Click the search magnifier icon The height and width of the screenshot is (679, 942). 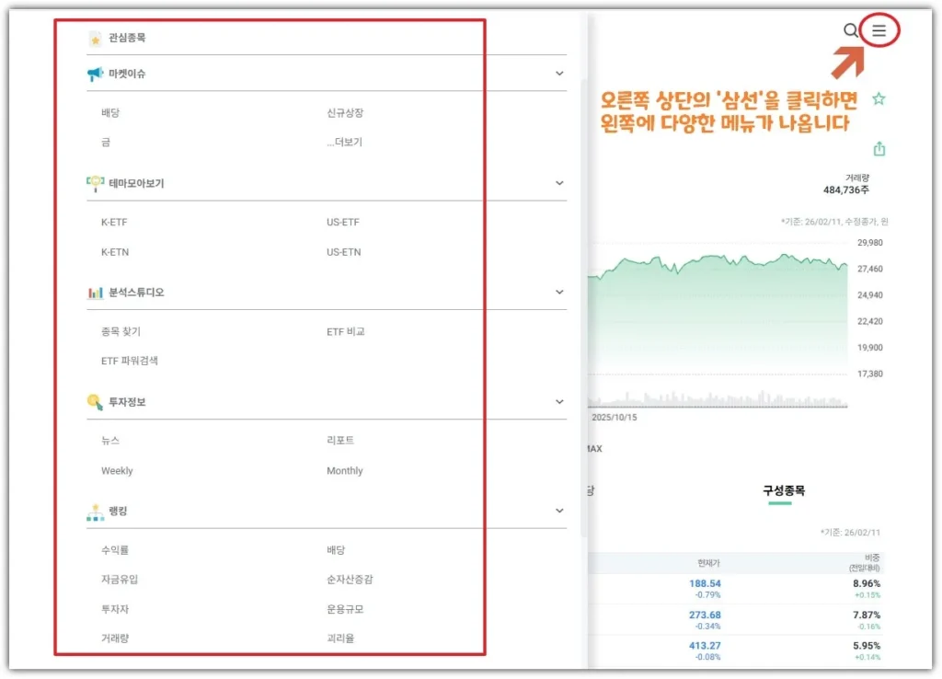coord(851,31)
